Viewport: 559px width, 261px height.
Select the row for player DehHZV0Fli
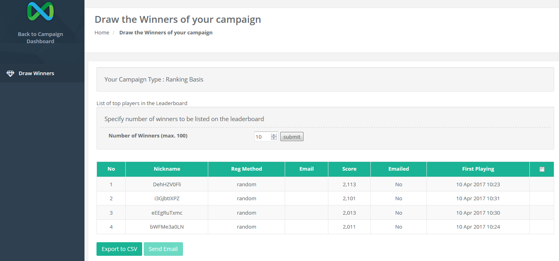point(167,185)
